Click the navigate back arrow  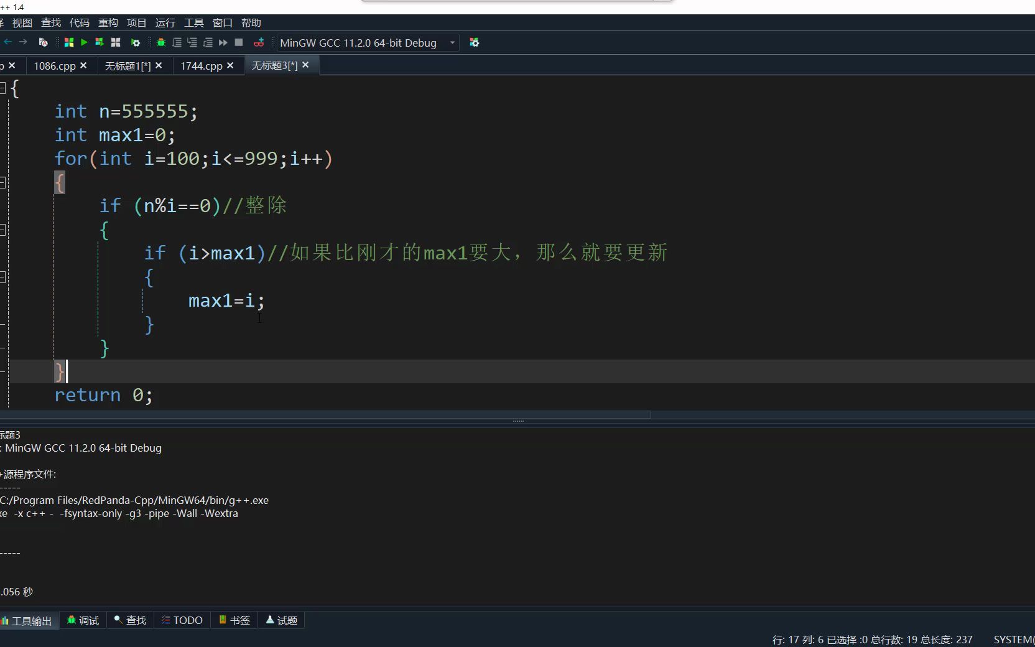pos(7,42)
